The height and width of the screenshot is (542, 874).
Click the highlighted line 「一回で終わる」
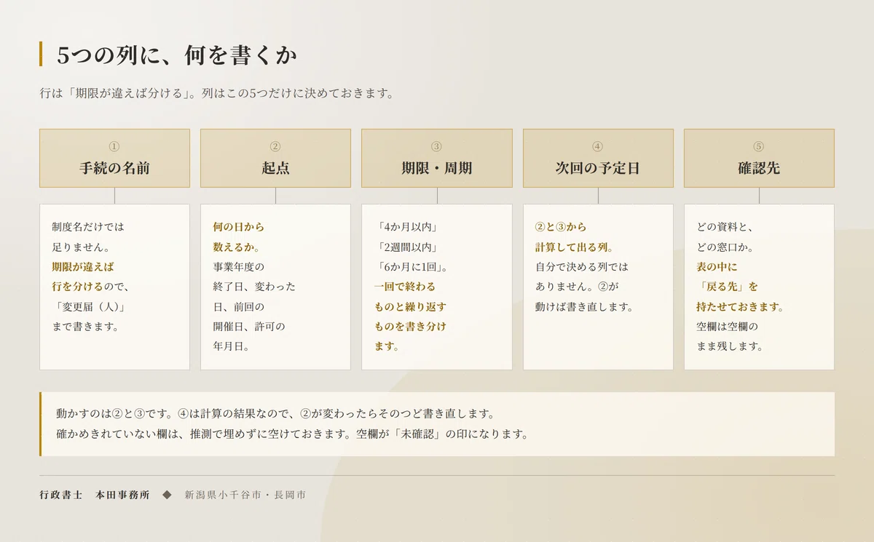(405, 287)
